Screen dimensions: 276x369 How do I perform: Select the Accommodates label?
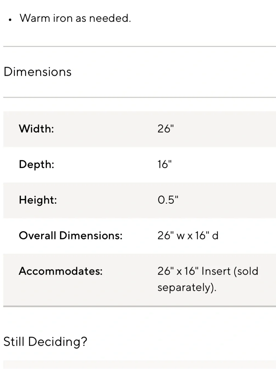[61, 271]
